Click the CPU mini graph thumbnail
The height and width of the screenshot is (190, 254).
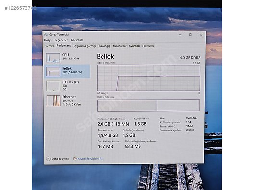point(53,58)
